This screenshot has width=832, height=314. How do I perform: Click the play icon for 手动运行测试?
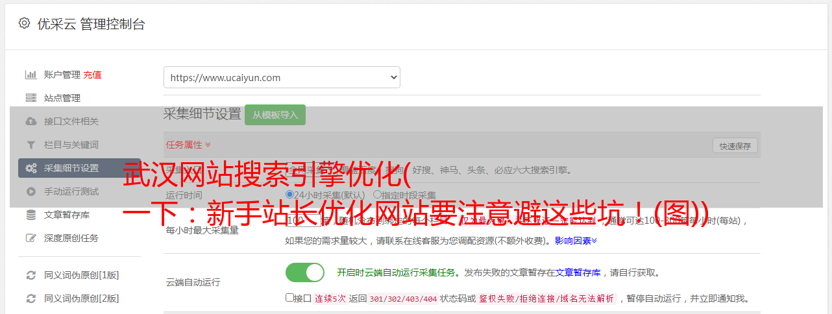click(x=31, y=191)
